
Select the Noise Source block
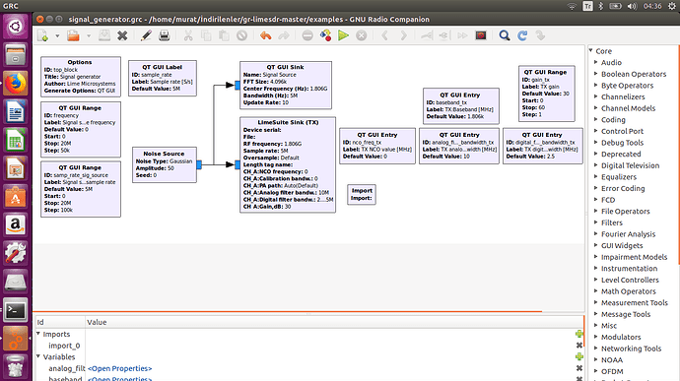[x=165, y=164]
